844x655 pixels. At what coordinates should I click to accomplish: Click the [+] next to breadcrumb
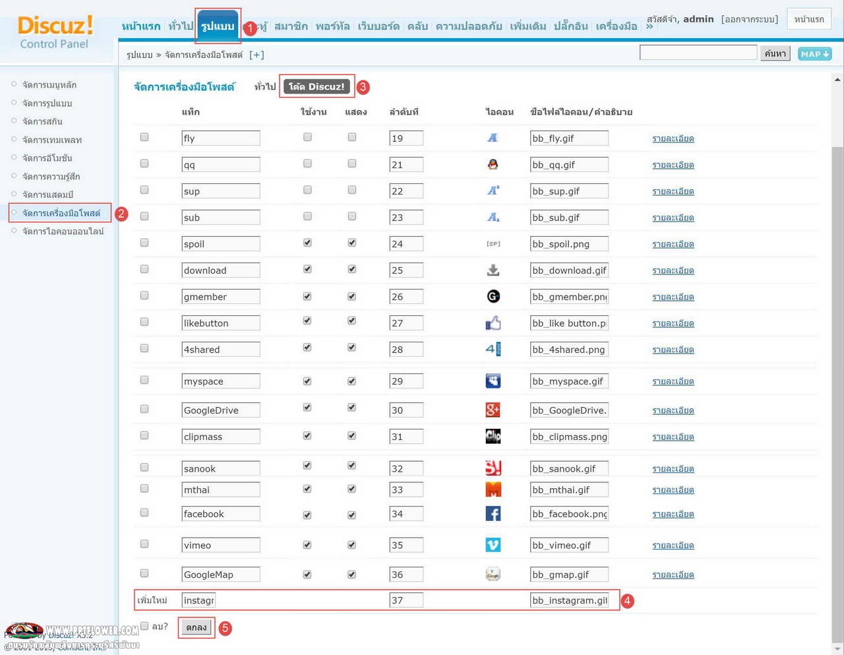click(x=256, y=55)
